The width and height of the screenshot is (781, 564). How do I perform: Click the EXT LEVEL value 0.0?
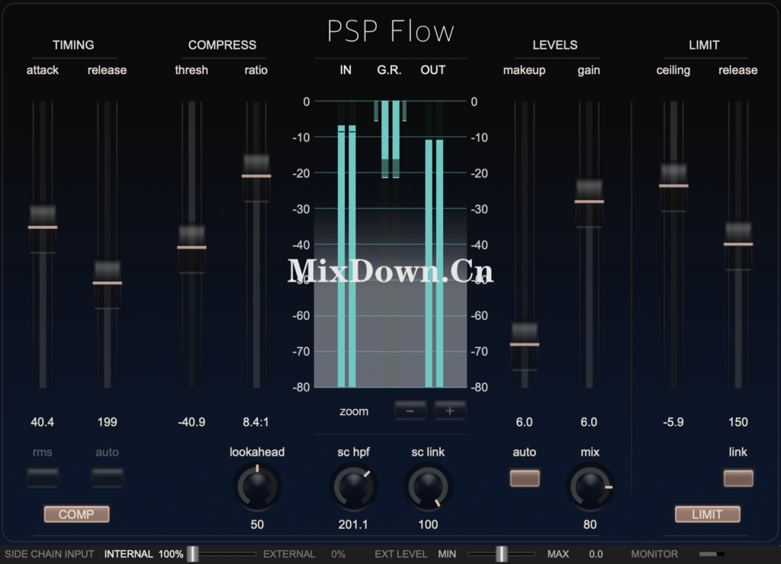596,554
